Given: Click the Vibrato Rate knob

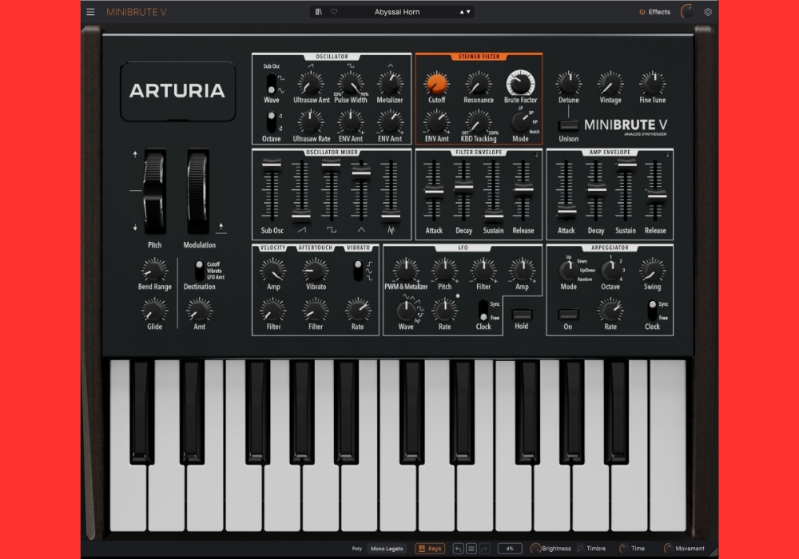Looking at the screenshot, I should 358,310.
